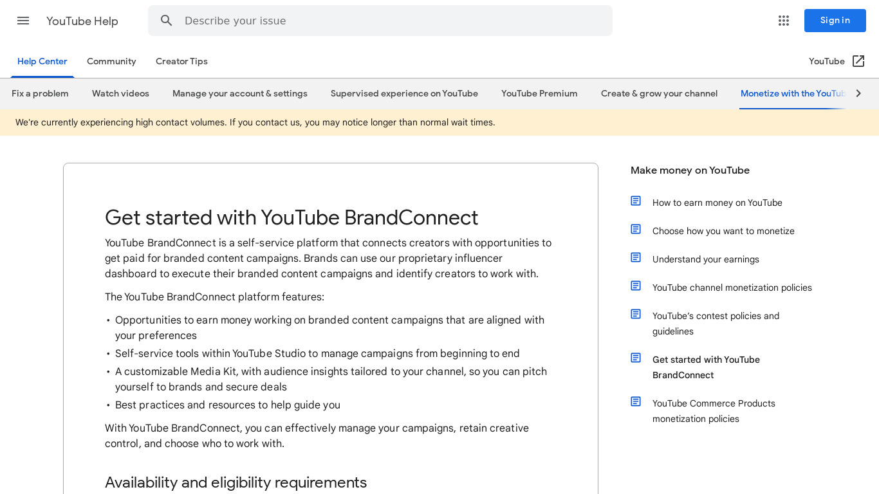Open How to earn money on YouTube
The width and height of the screenshot is (879, 494).
point(717,203)
